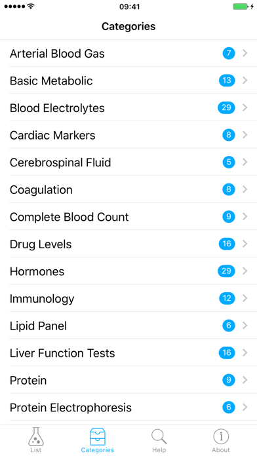Tap the battery icon in status bar
Image resolution: width=257 pixels, height=456 pixels.
click(x=241, y=7)
